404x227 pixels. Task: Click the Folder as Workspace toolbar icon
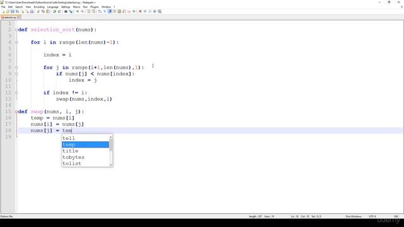tap(129, 11)
